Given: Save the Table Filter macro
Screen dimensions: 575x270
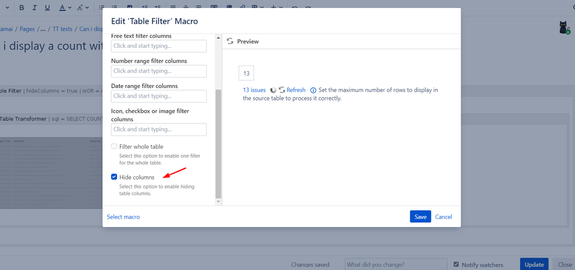Looking at the screenshot, I should [x=420, y=217].
